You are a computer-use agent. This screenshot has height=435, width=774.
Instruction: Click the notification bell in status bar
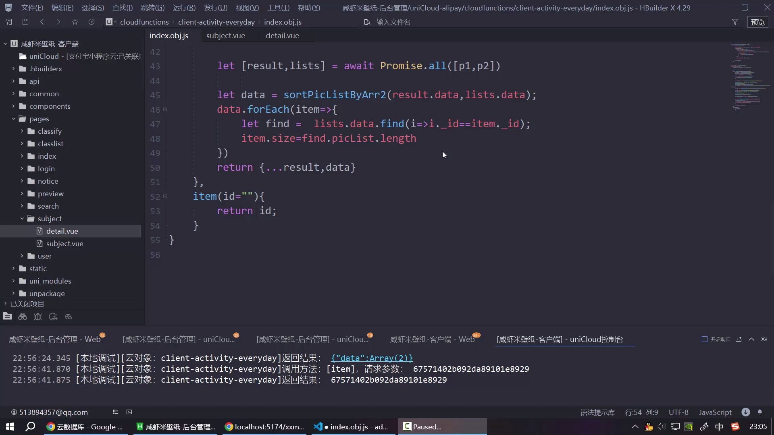(x=761, y=412)
